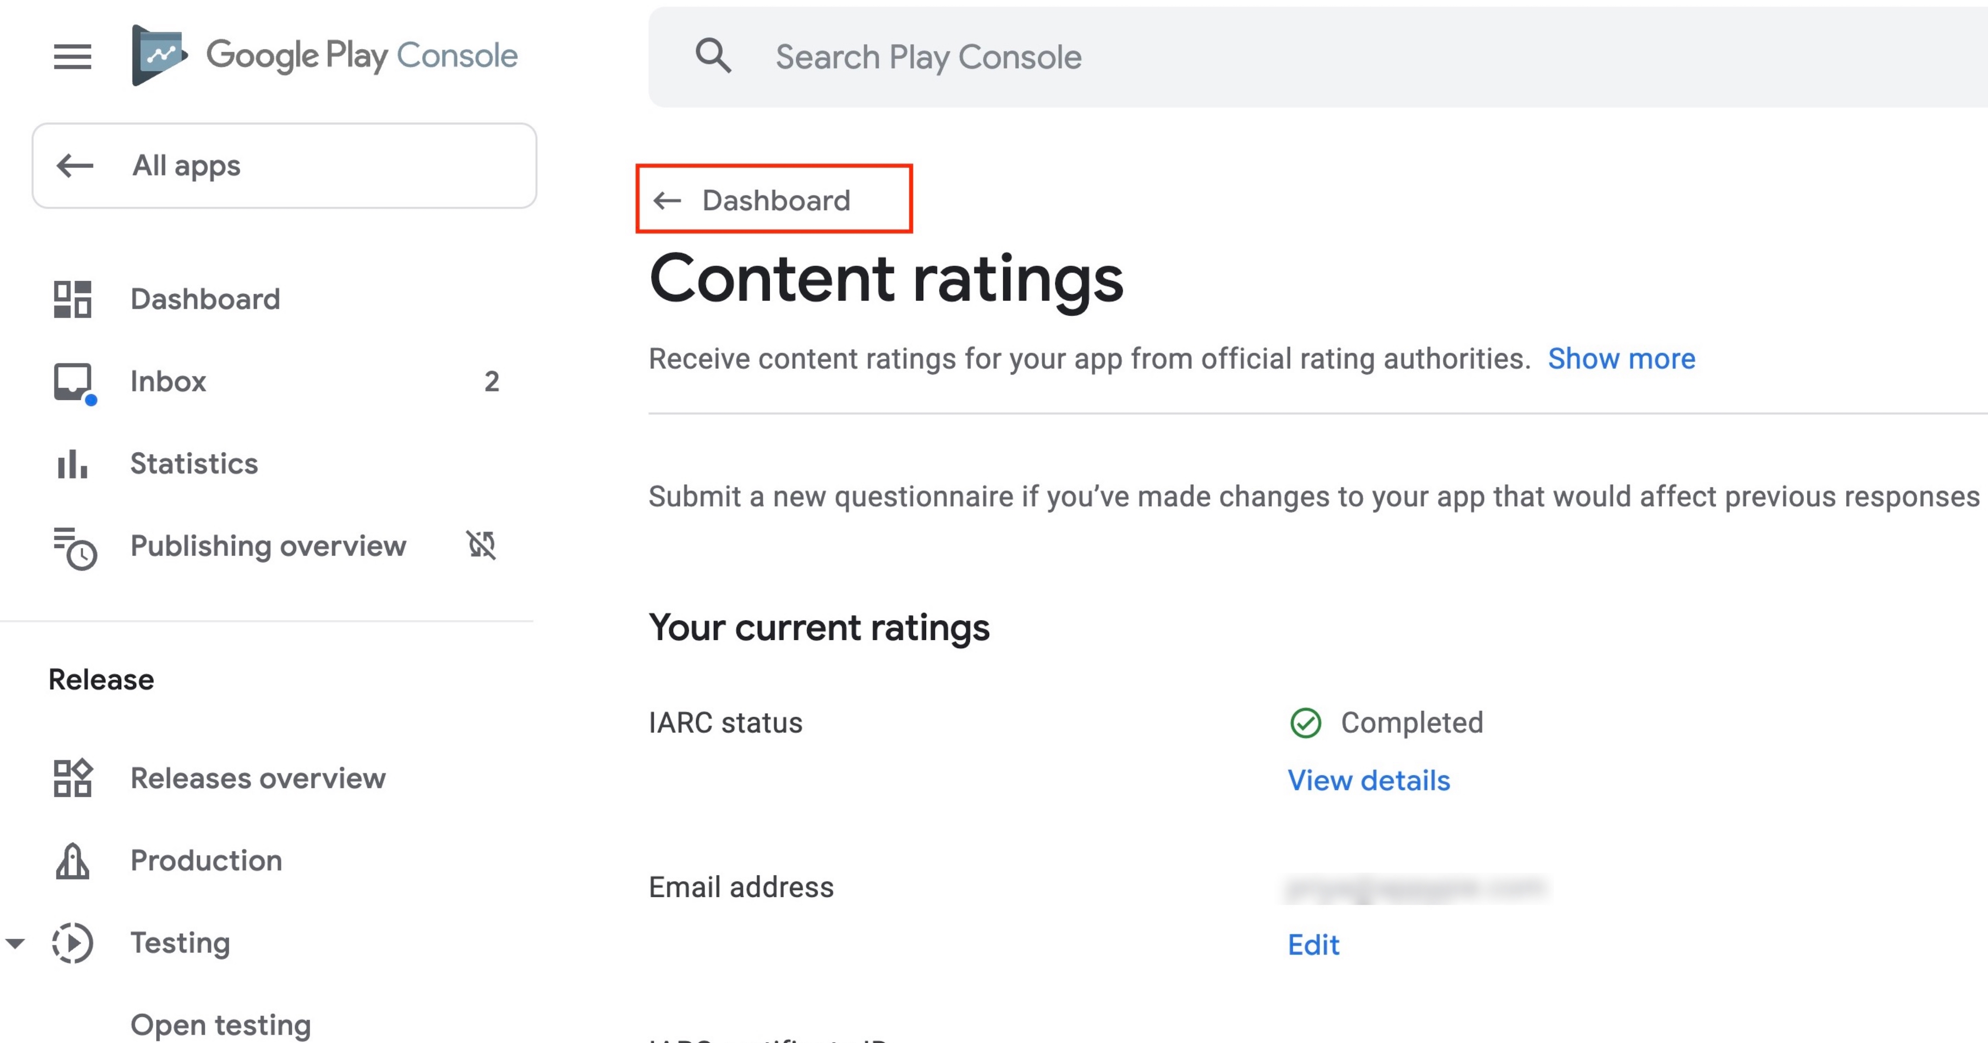Click the search magnifier icon
The width and height of the screenshot is (1988, 1043).
713,56
